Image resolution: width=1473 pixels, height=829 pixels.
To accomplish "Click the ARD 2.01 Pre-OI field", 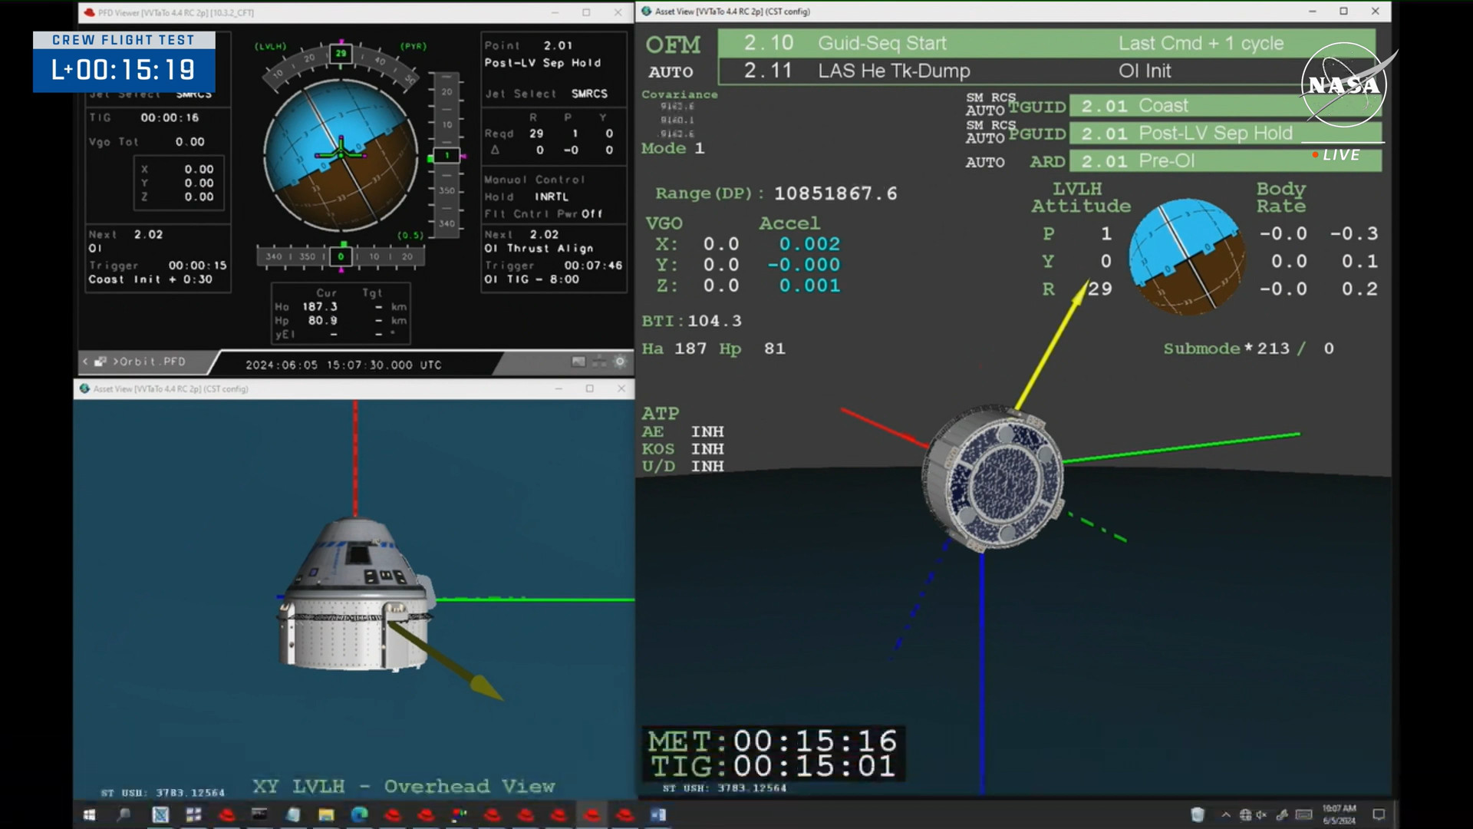I will 1225,161.
